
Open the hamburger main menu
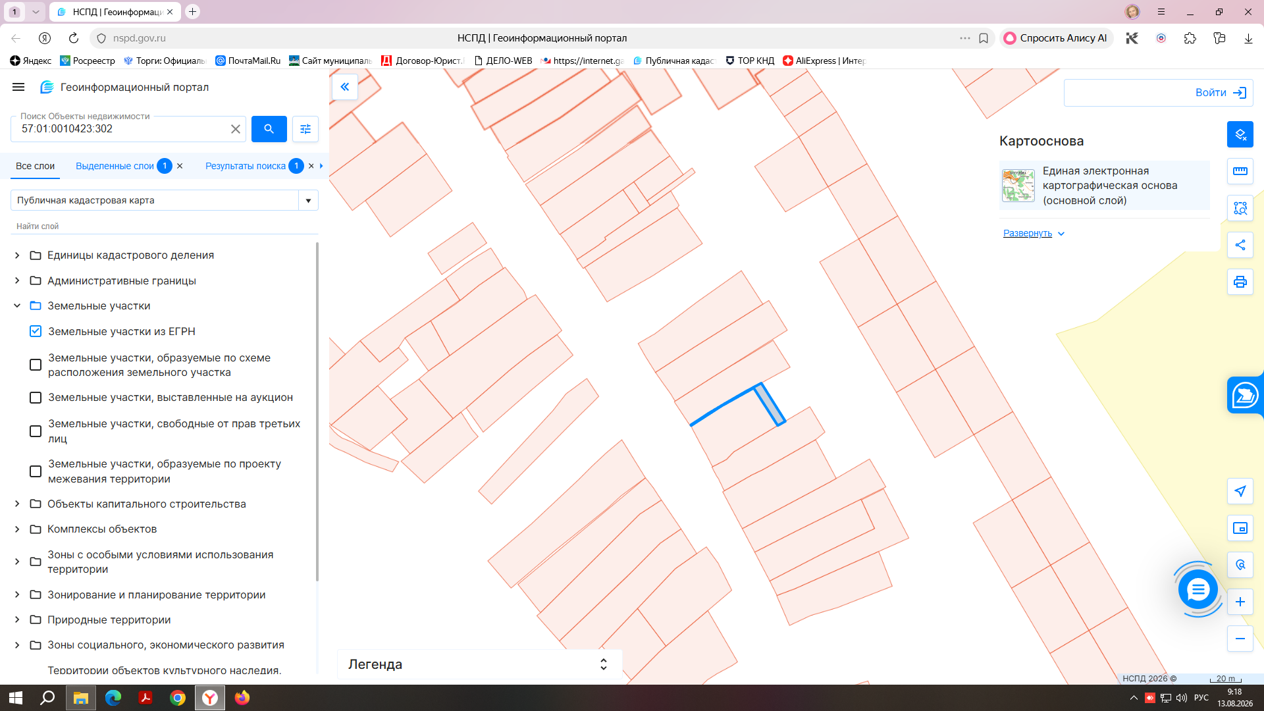(x=18, y=87)
